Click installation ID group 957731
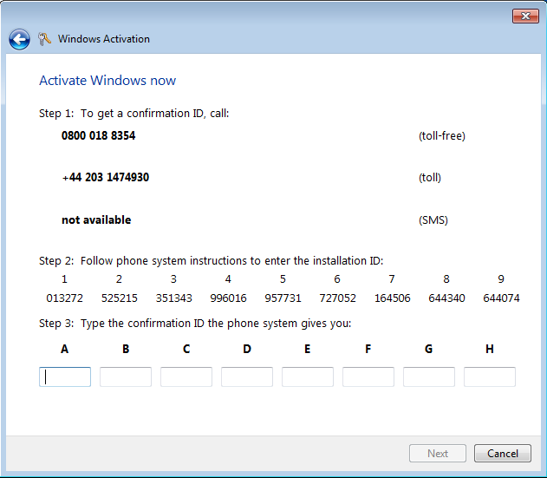 (x=283, y=298)
